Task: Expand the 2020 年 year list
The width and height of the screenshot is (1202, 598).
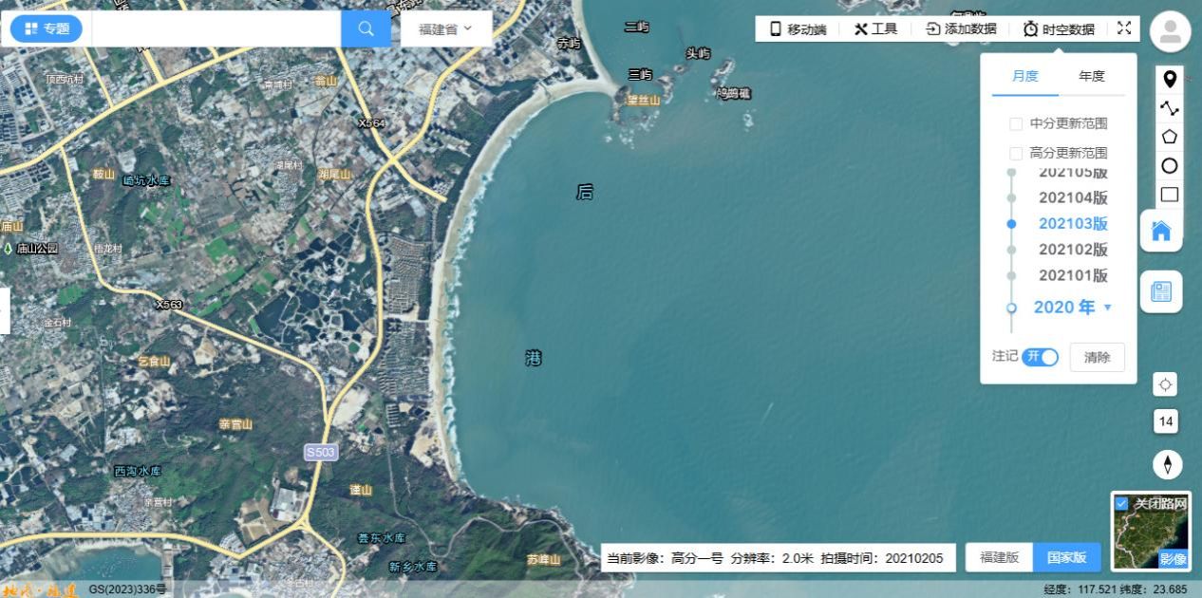Action: tap(1072, 308)
